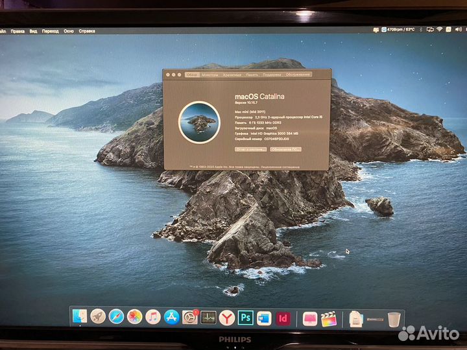Select the Обзор tab

click(x=192, y=75)
